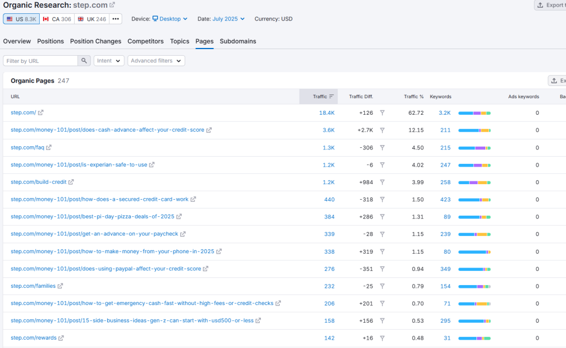Open external link icon beside step.com/faq
The width and height of the screenshot is (566, 348).
click(49, 147)
